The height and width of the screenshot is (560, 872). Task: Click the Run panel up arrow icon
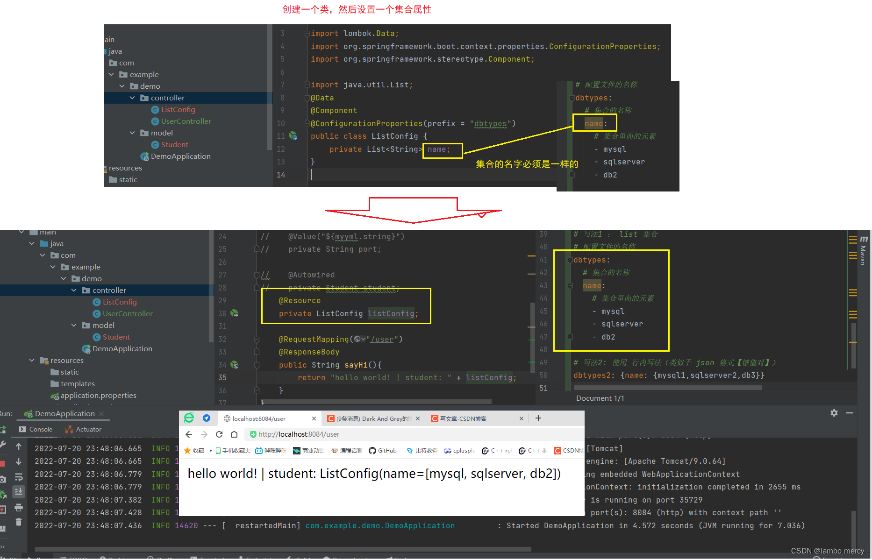(19, 447)
